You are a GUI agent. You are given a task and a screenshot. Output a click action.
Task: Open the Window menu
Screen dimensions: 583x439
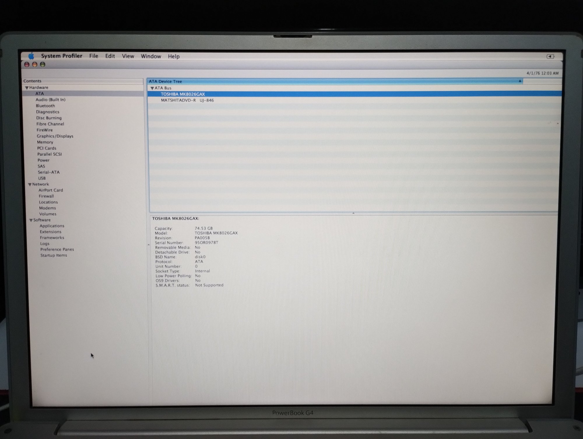tap(151, 56)
